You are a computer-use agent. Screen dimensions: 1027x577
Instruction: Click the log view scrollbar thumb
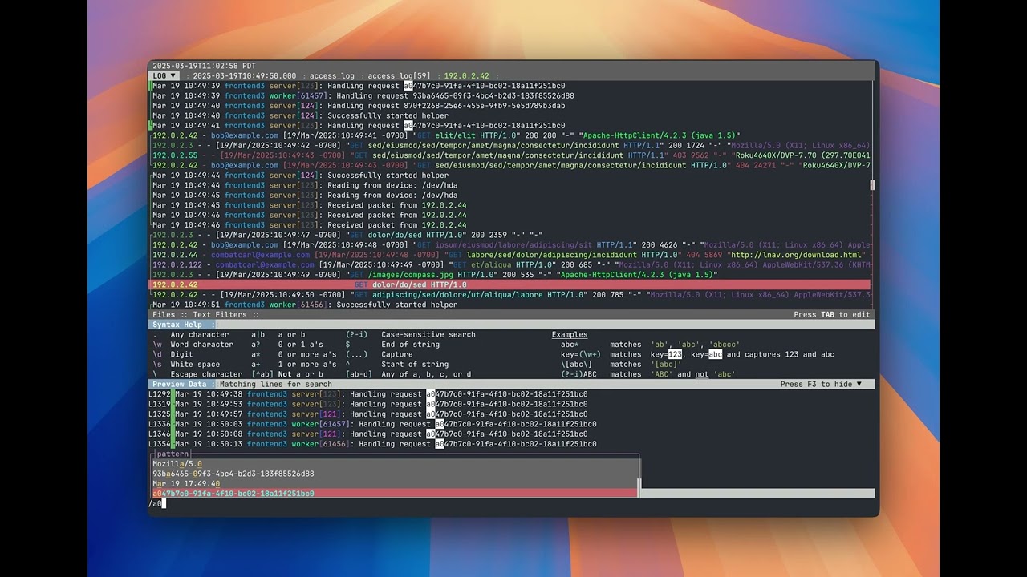[x=872, y=185]
